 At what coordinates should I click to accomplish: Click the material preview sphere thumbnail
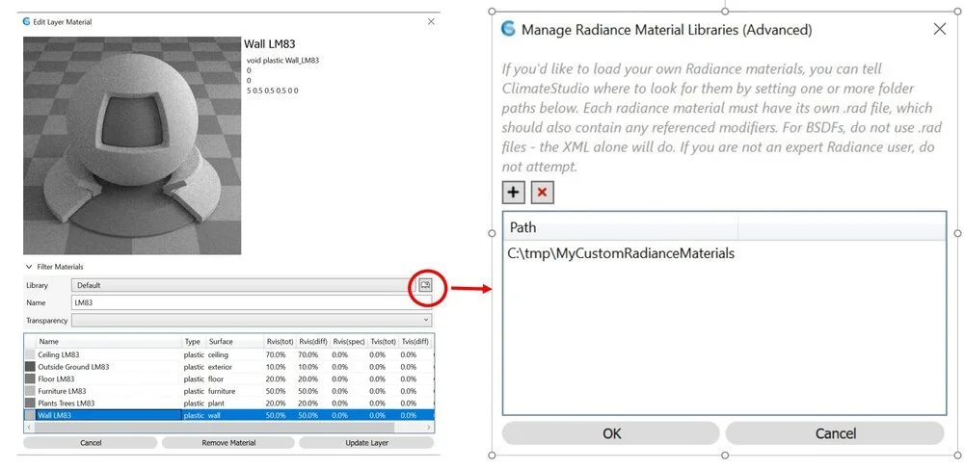pyautogui.click(x=132, y=145)
